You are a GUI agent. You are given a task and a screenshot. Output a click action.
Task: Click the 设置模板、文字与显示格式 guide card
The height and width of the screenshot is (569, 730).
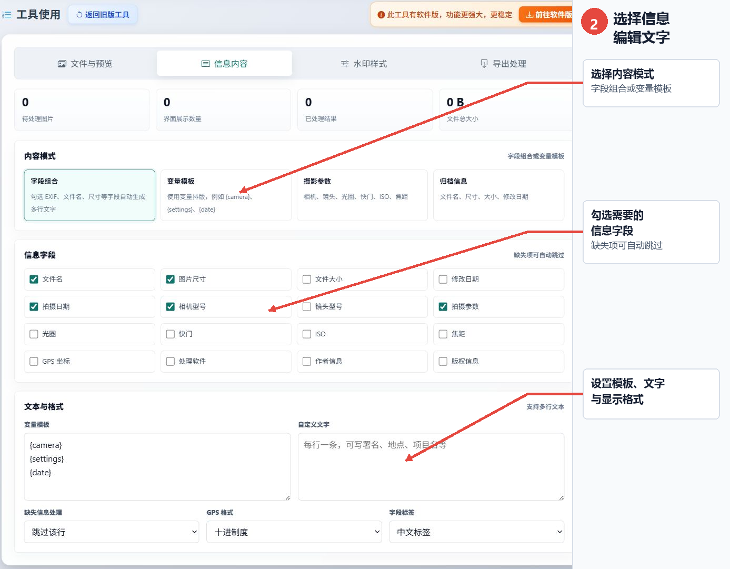click(x=651, y=394)
